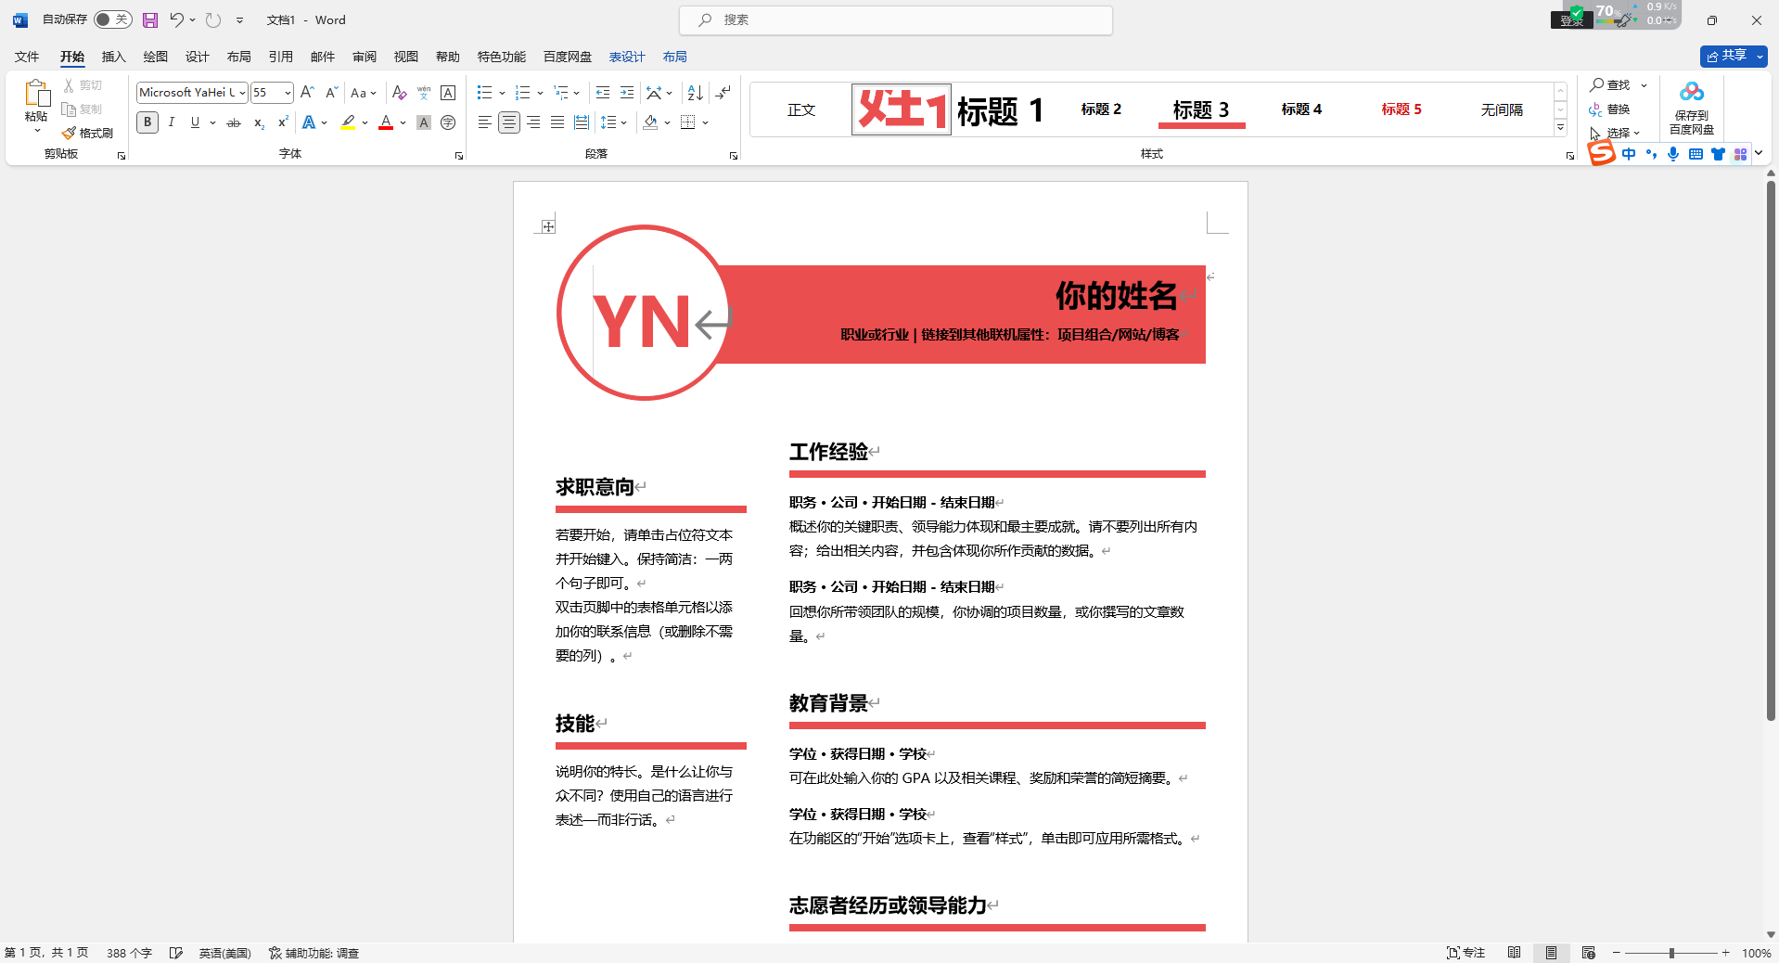Open the Font dialog launcher
The image size is (1779, 963).
pyautogui.click(x=459, y=156)
